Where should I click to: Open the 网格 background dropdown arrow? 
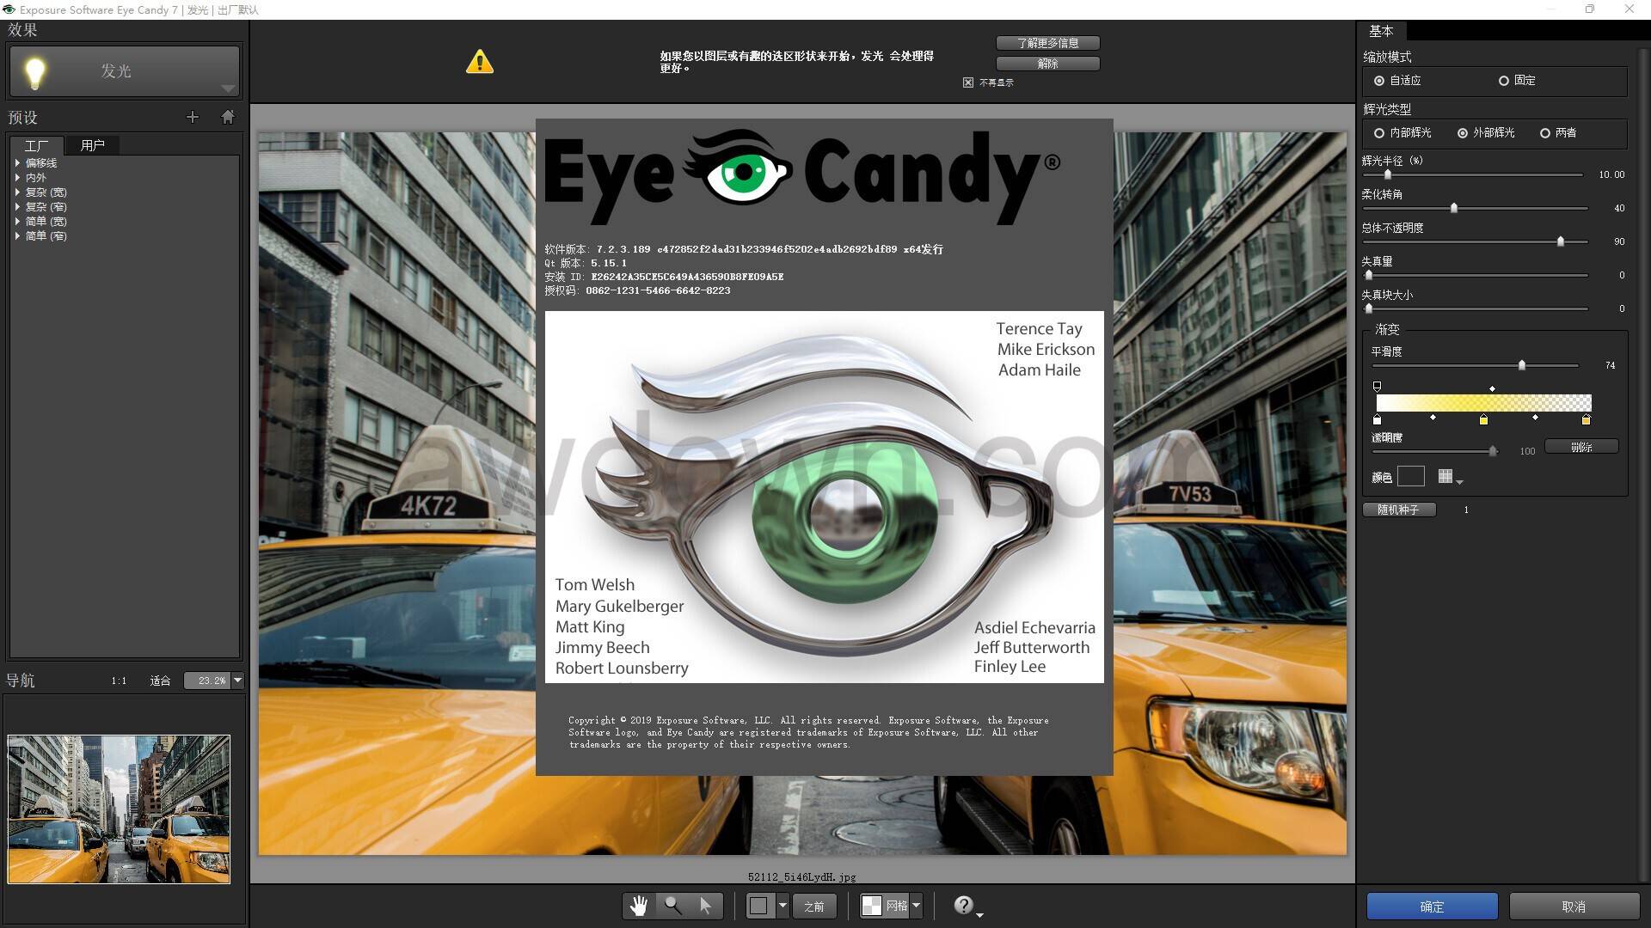[x=917, y=905]
